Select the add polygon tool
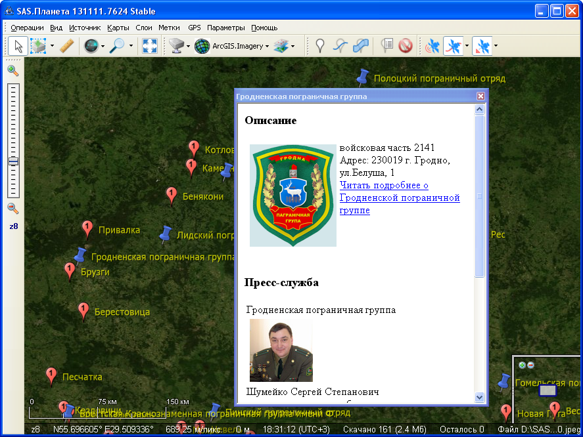583x437 pixels. 360,46
